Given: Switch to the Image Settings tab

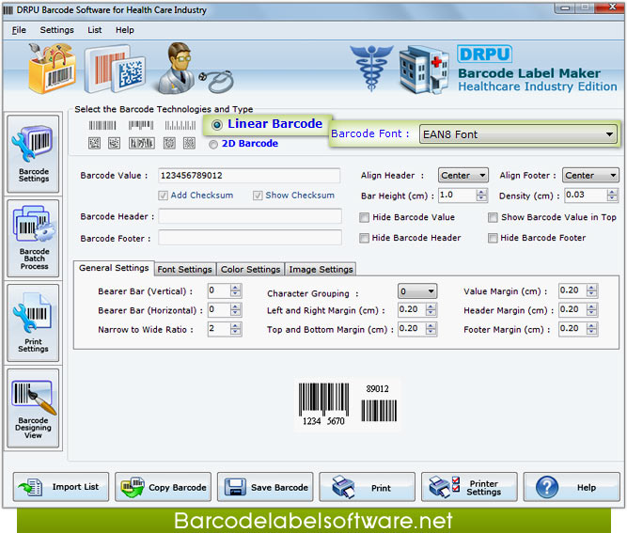Looking at the screenshot, I should pyautogui.click(x=321, y=270).
